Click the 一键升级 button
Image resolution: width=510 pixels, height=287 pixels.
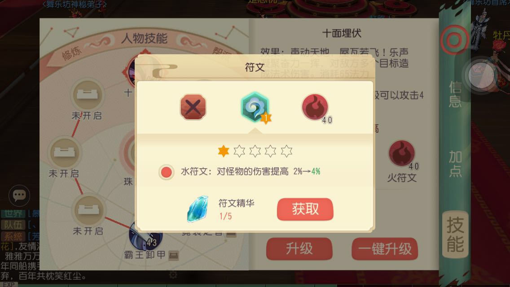(x=385, y=248)
